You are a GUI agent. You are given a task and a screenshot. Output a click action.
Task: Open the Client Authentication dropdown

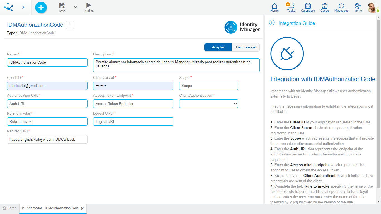[x=208, y=104]
